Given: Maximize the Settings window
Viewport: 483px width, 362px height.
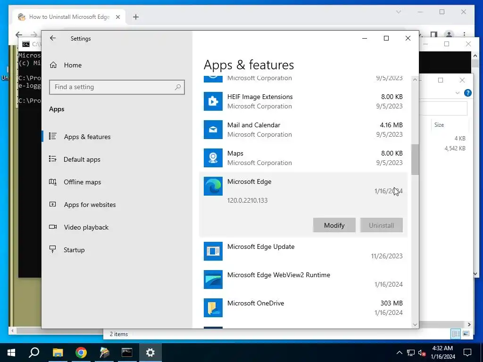Looking at the screenshot, I should (386, 38).
